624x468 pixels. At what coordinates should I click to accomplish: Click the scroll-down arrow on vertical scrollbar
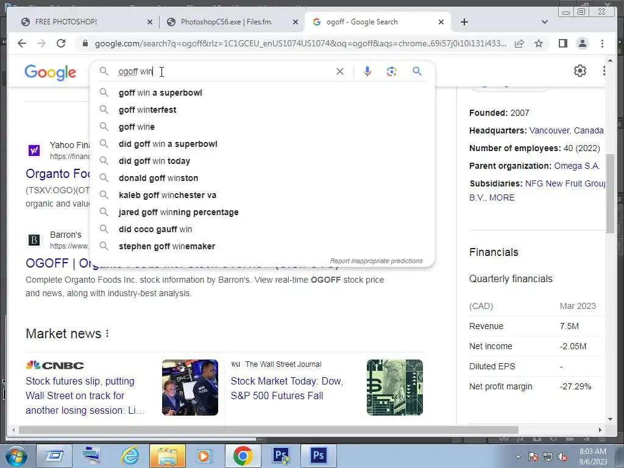pyautogui.click(x=610, y=419)
